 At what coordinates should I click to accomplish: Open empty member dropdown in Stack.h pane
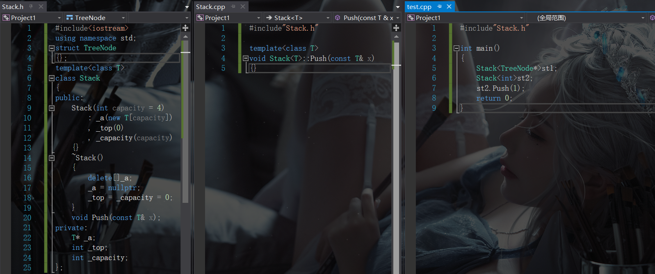pos(159,18)
